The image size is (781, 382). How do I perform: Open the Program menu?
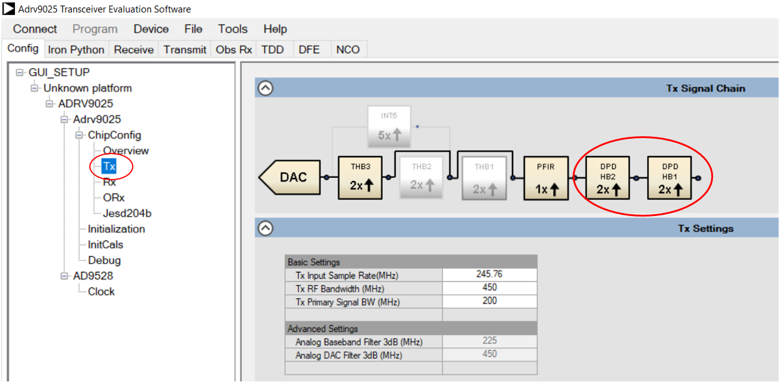(95, 29)
